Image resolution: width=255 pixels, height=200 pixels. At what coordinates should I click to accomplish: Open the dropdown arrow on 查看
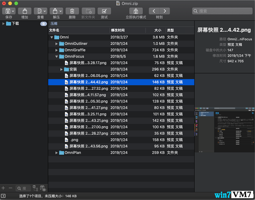coord(44,11)
